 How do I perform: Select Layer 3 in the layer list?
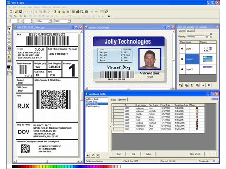click(x=192, y=69)
